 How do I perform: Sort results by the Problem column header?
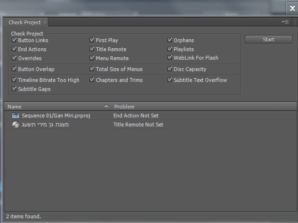195,107
